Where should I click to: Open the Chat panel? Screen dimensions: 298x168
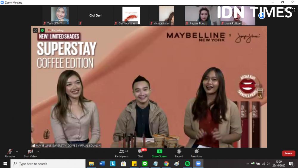(x=140, y=153)
